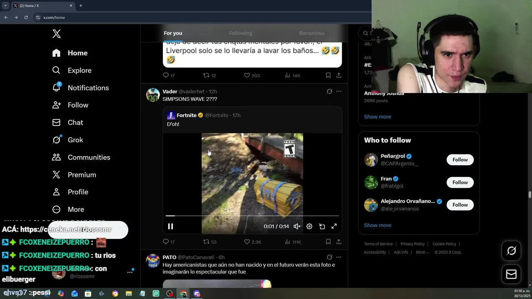Open three-dot menu on Vader's post
532x299 pixels.
339,92
